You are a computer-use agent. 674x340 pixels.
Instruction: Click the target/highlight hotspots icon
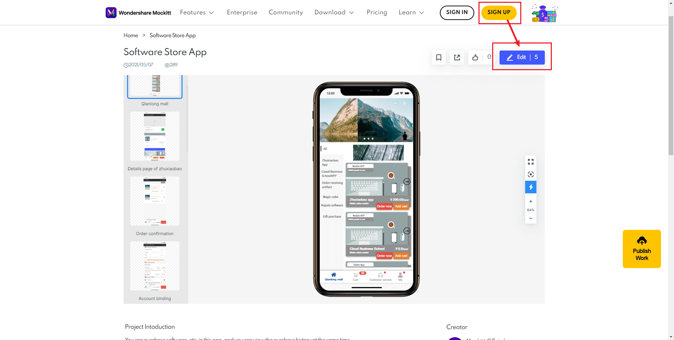coord(531,174)
